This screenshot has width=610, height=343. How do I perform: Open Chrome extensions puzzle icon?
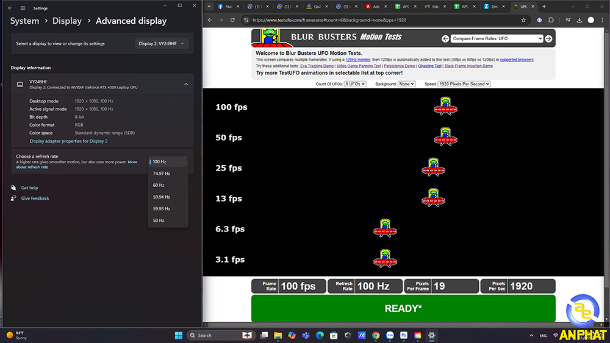click(551, 20)
